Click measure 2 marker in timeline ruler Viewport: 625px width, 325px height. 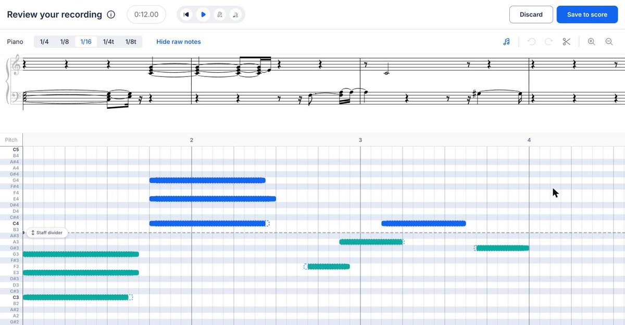(x=192, y=140)
